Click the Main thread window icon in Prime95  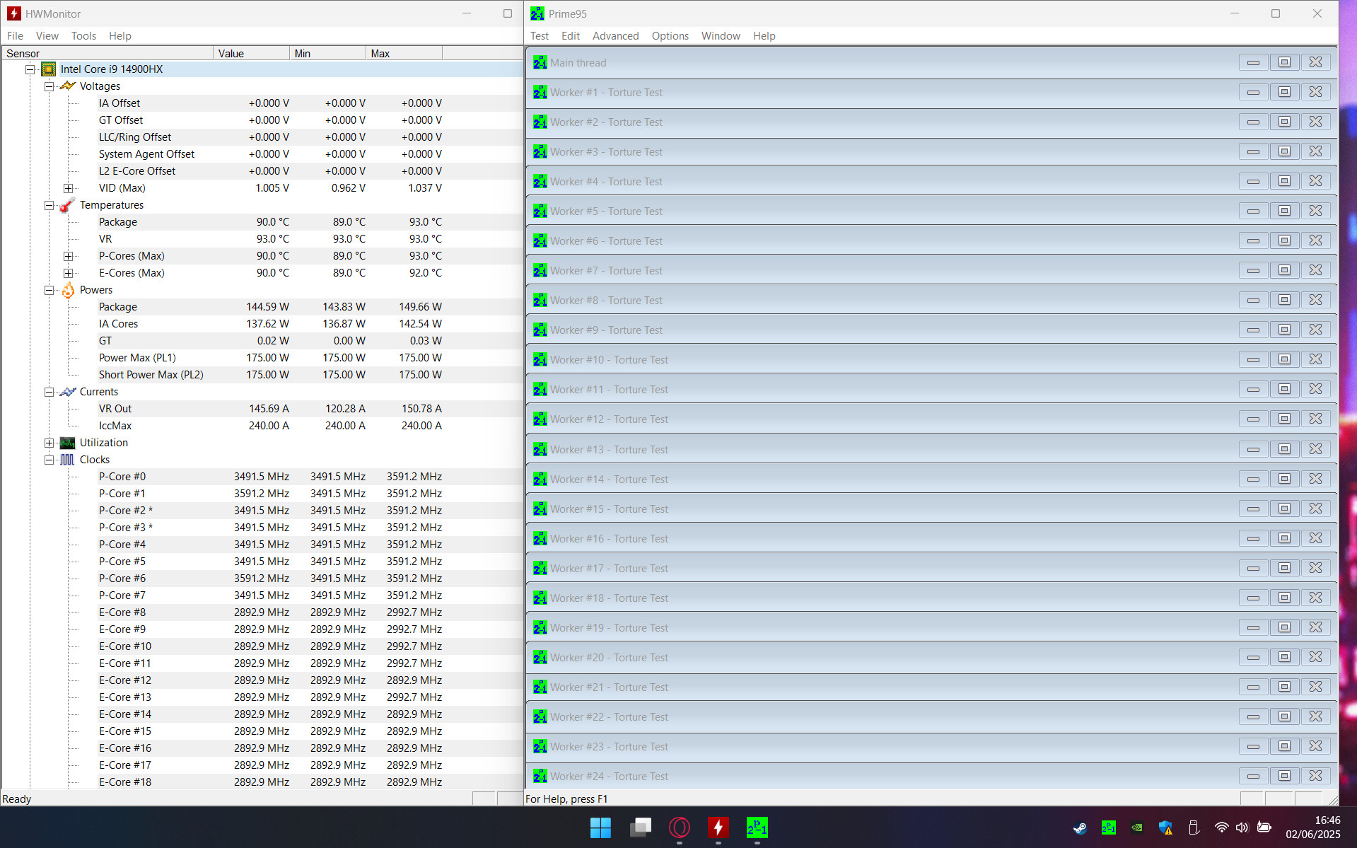coord(540,63)
